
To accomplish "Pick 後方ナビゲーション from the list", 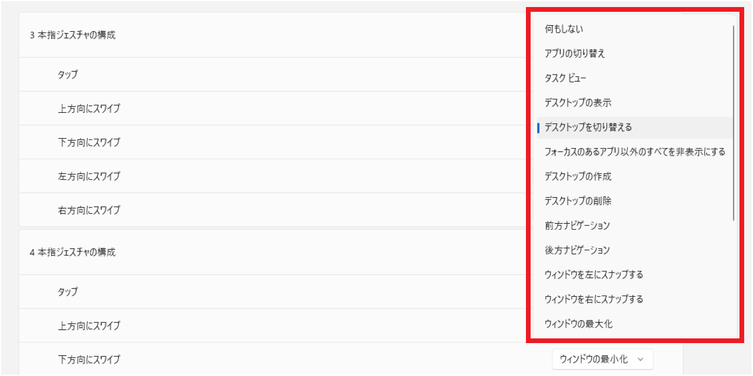I will pos(577,250).
